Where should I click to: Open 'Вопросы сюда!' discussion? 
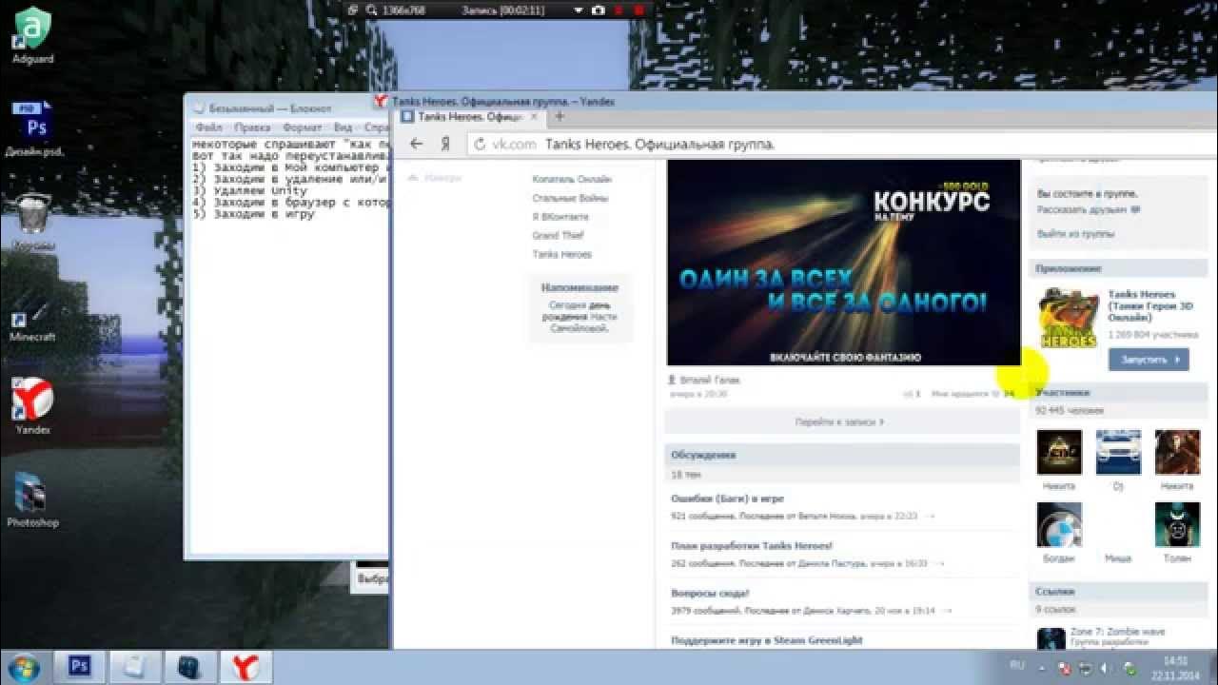click(x=710, y=594)
